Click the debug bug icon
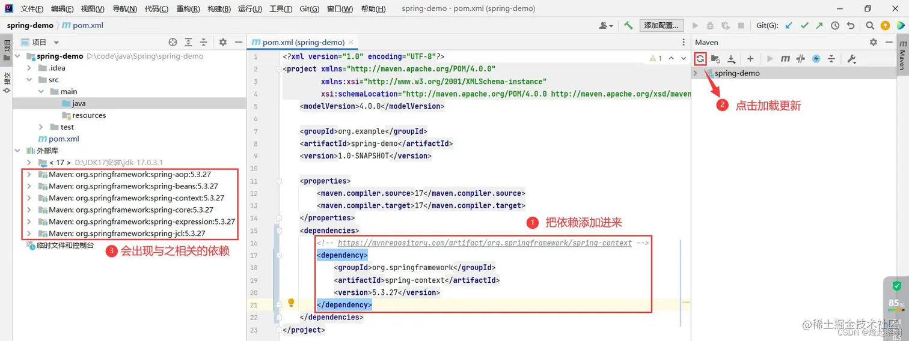This screenshot has height=341, width=909. tap(710, 26)
